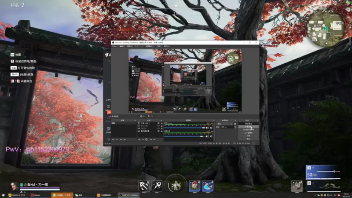Add a new source with the Sources panel plus icon
The width and height of the screenshot is (352, 198).
[x=139, y=139]
